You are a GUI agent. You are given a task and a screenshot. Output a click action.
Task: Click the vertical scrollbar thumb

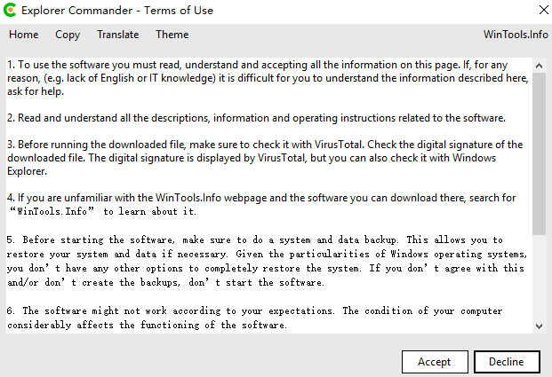click(539, 153)
